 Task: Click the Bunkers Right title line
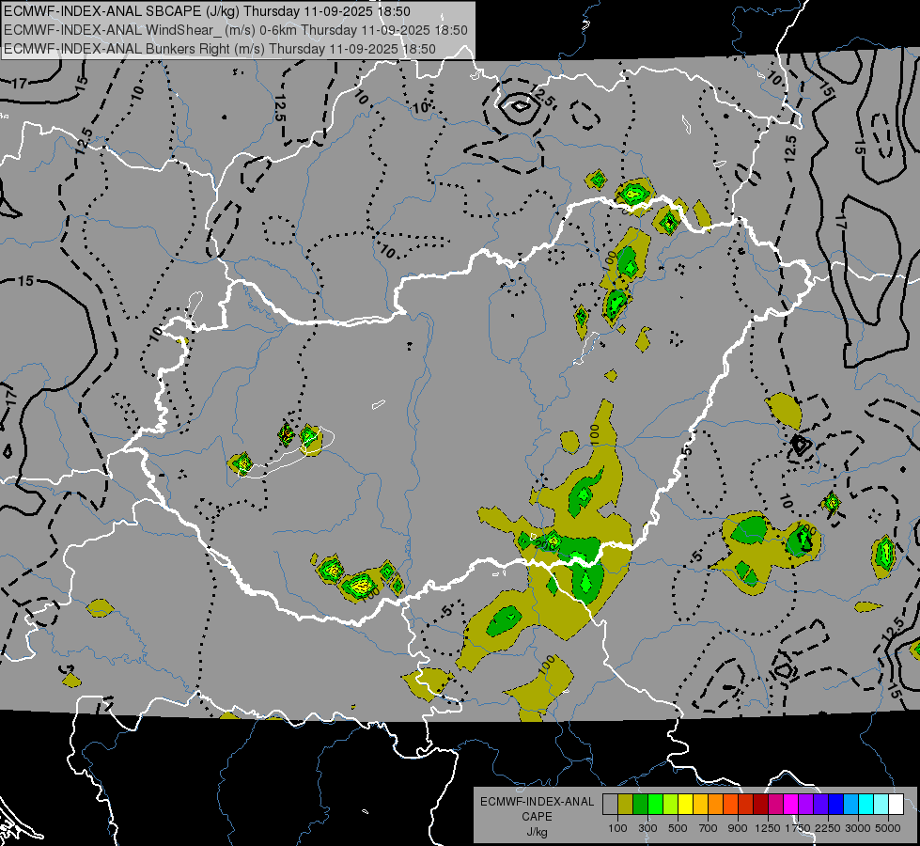coord(220,49)
